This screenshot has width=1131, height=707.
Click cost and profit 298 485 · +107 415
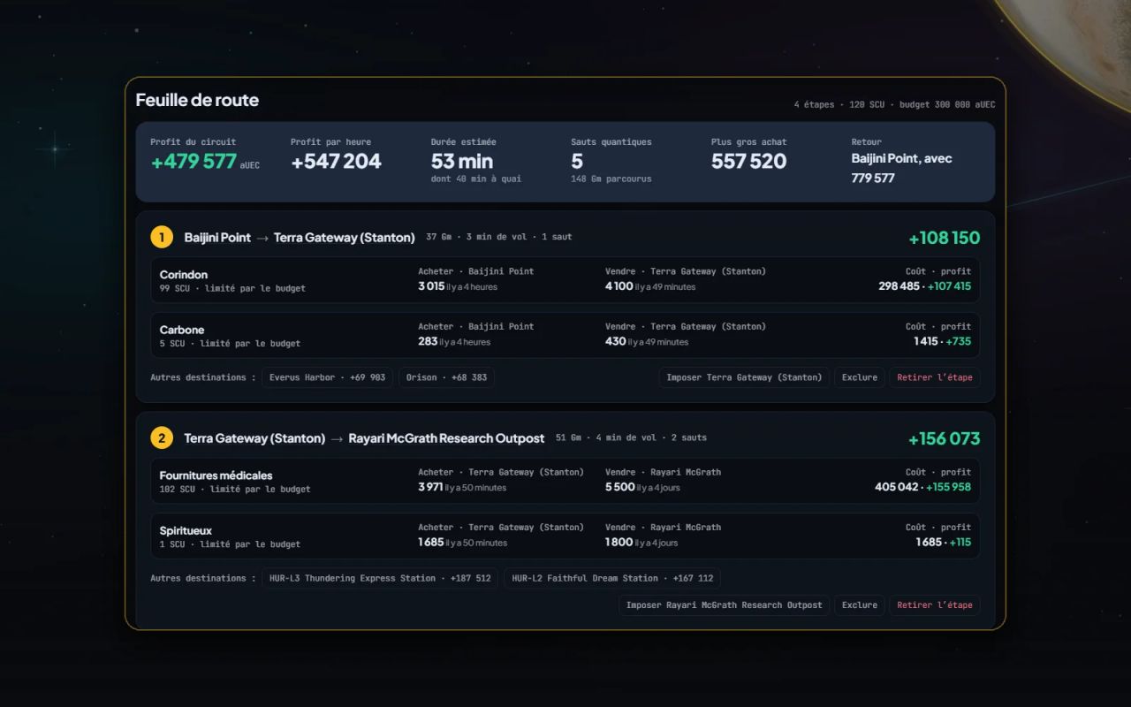924,286
